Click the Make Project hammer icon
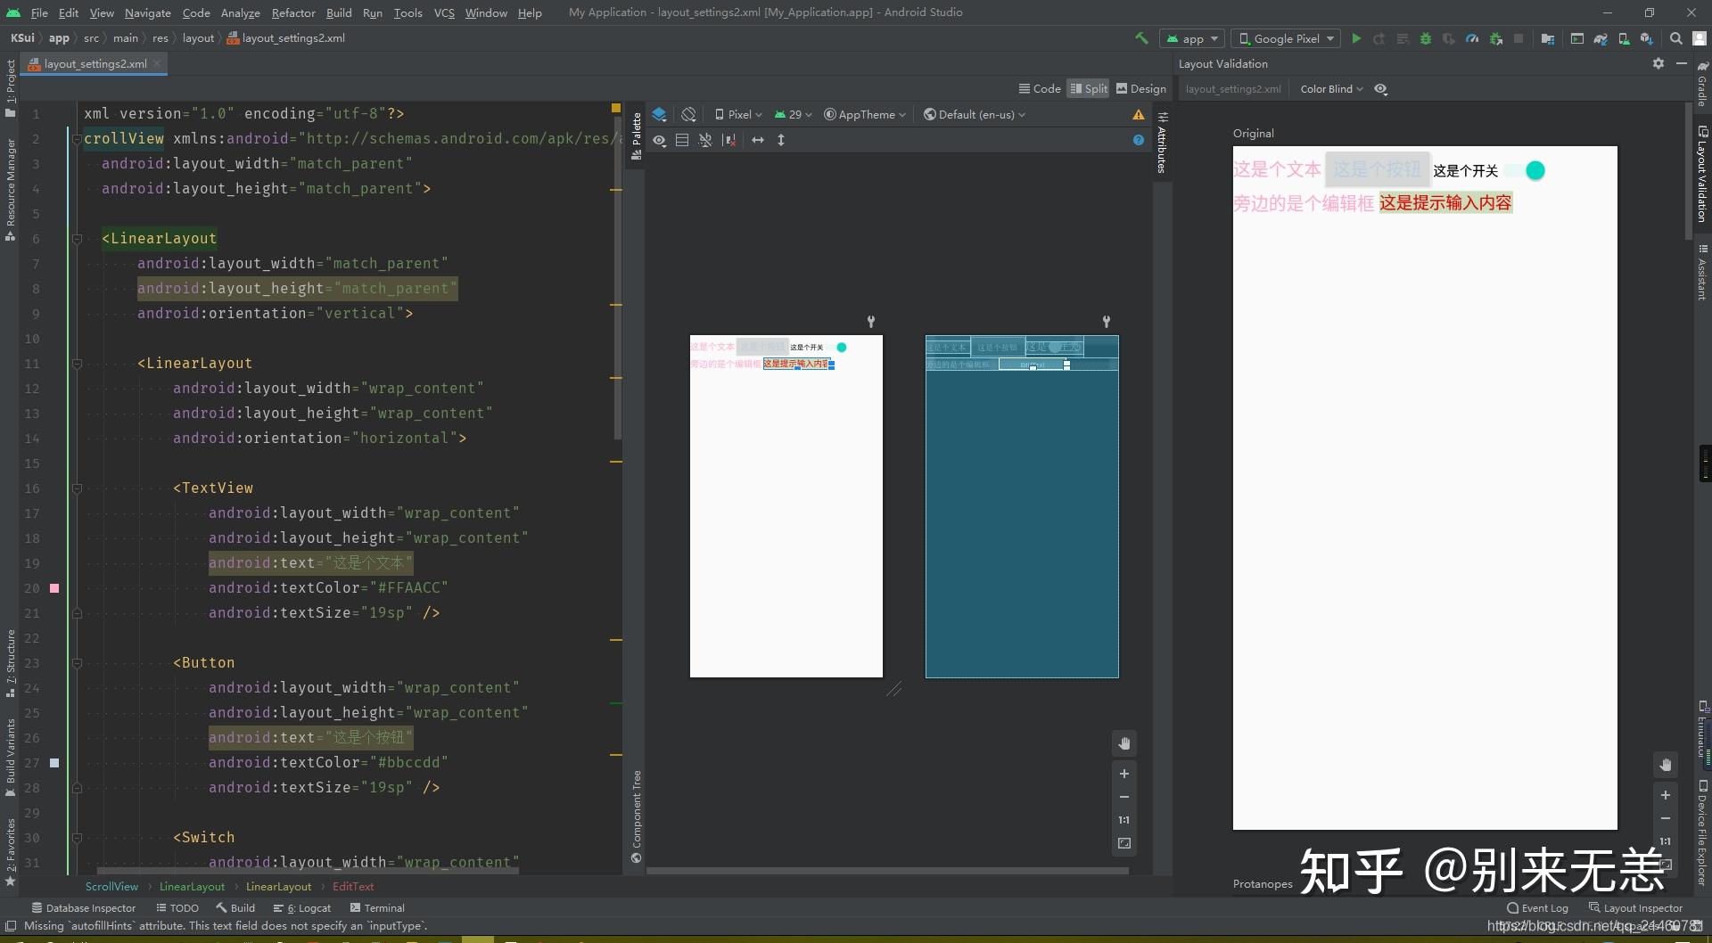 1141,38
